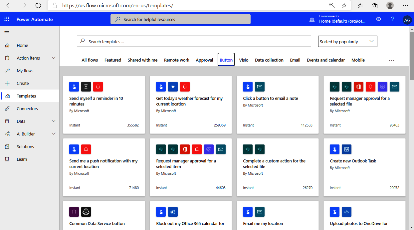This screenshot has height=230, width=414.
Task: Click the AG account avatar
Action: click(407, 20)
